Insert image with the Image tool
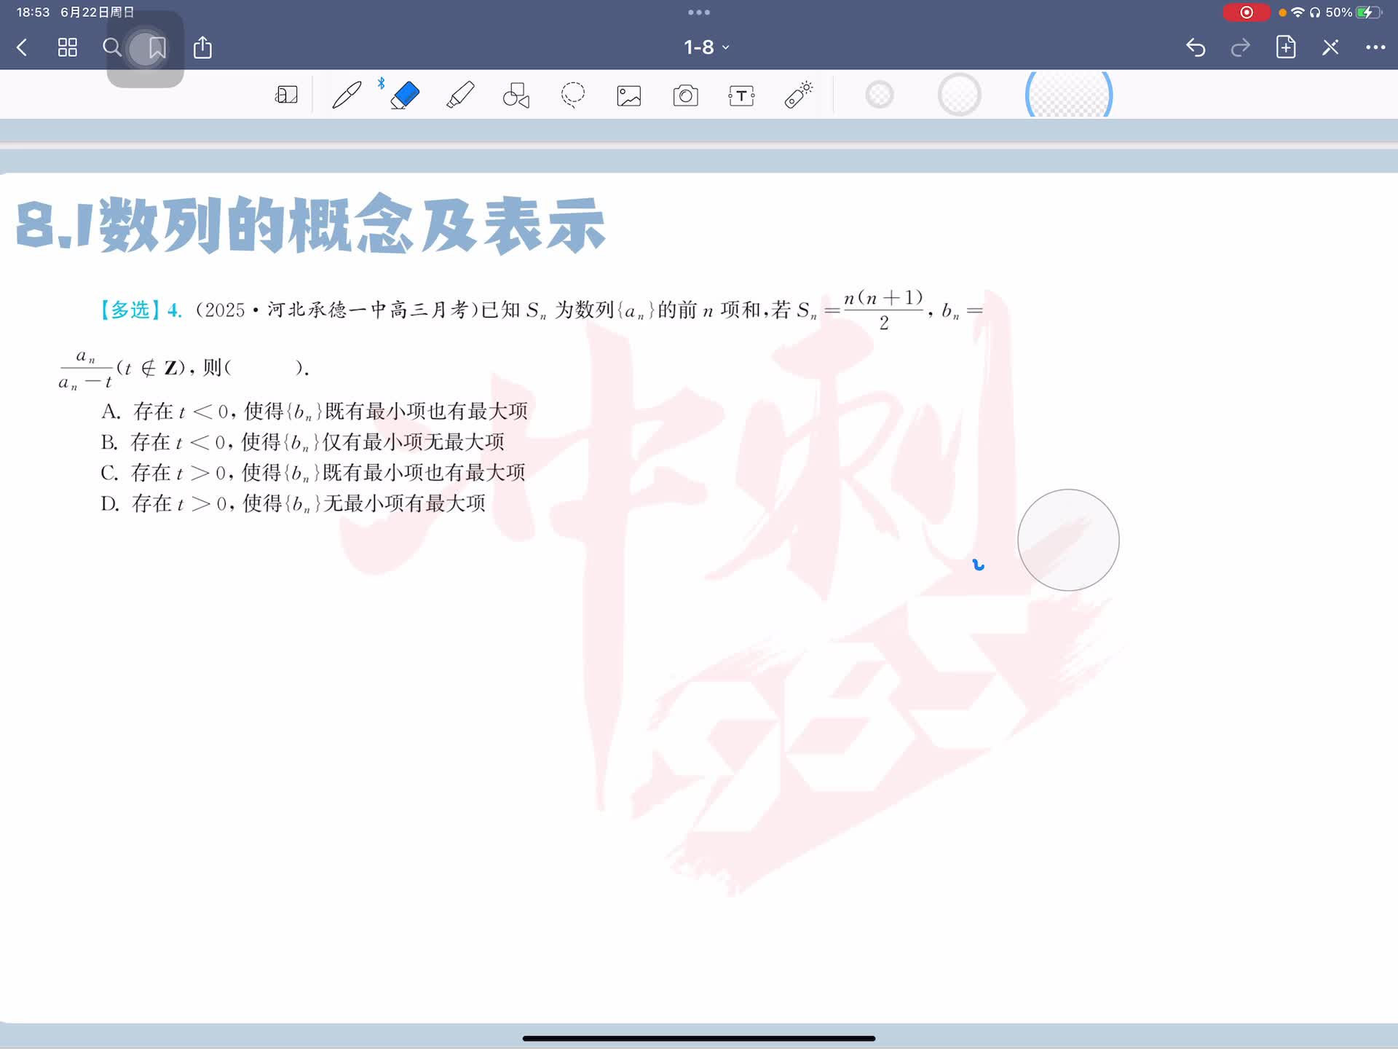The image size is (1398, 1049). (x=629, y=95)
